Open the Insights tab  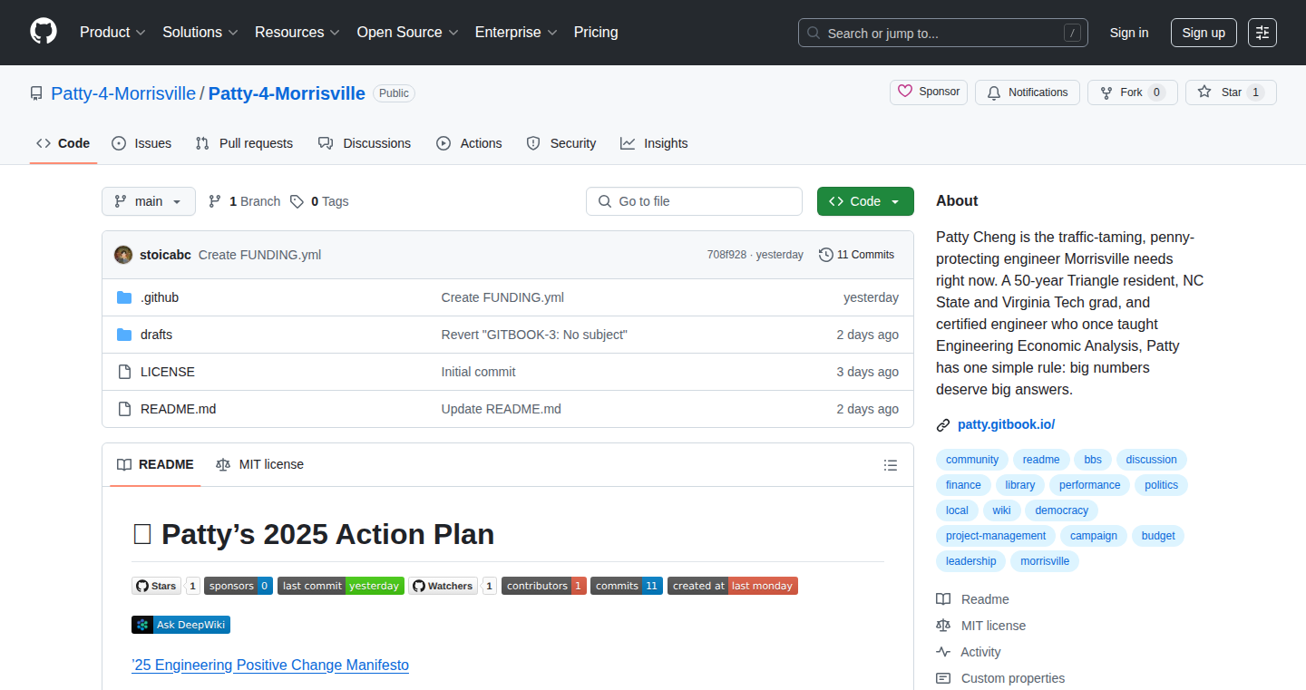point(654,143)
